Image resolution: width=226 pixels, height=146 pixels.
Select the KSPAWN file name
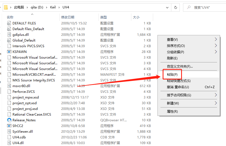click(x=20, y=52)
